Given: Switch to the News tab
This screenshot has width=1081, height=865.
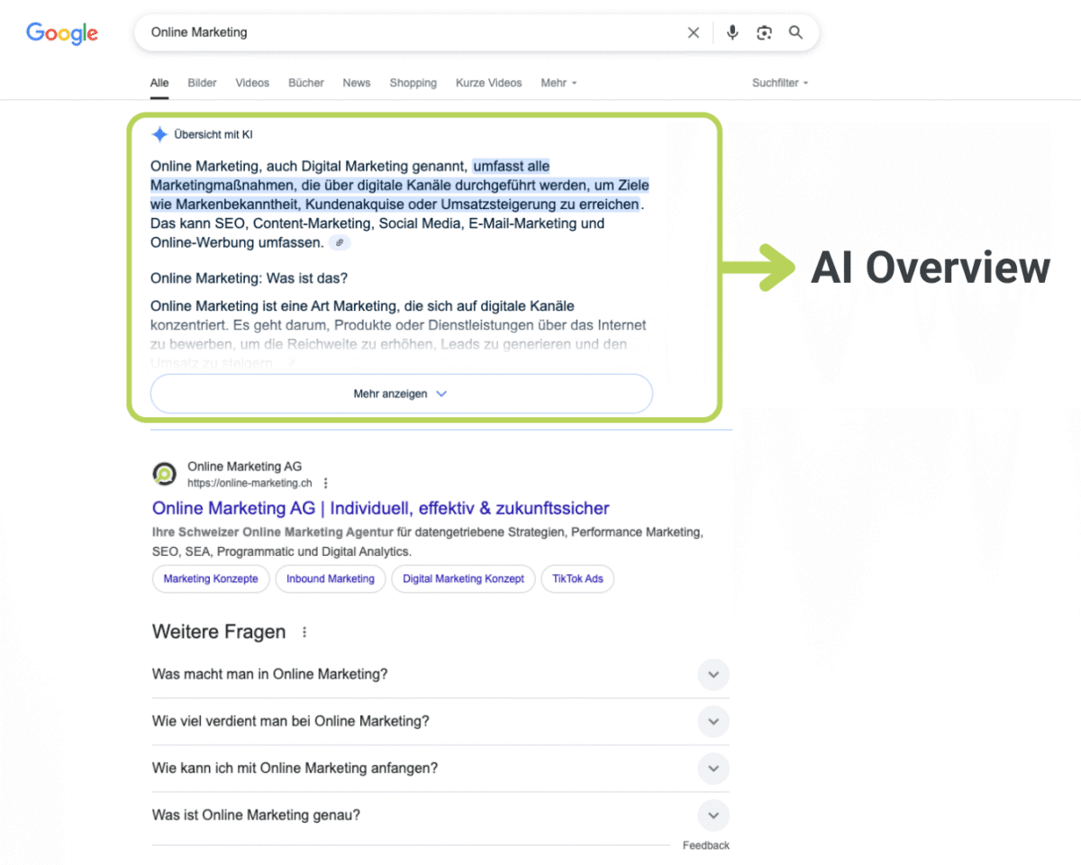Looking at the screenshot, I should click(x=357, y=83).
